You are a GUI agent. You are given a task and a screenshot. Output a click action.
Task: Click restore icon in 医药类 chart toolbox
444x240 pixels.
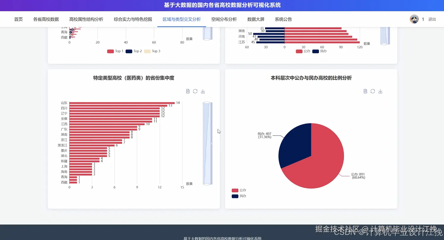click(195, 91)
